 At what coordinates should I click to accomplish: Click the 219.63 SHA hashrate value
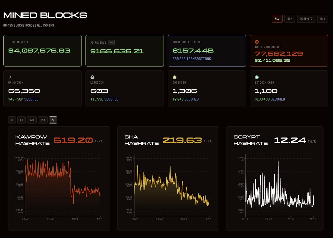[182, 141]
